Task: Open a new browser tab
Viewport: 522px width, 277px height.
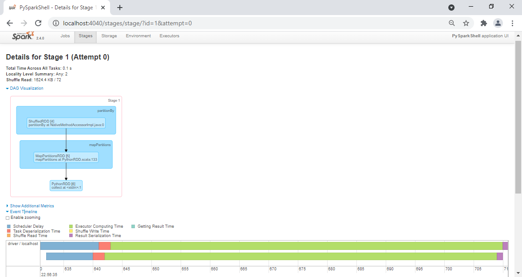Action: point(120,8)
